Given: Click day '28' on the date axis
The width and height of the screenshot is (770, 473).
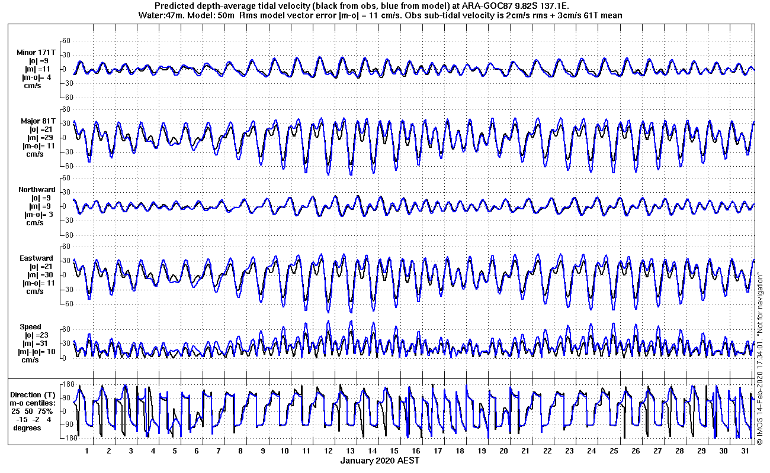Looking at the screenshot, I should [679, 451].
